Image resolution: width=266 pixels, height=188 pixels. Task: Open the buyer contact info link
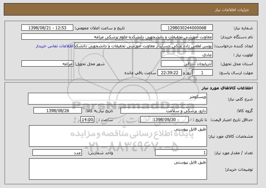55,46
